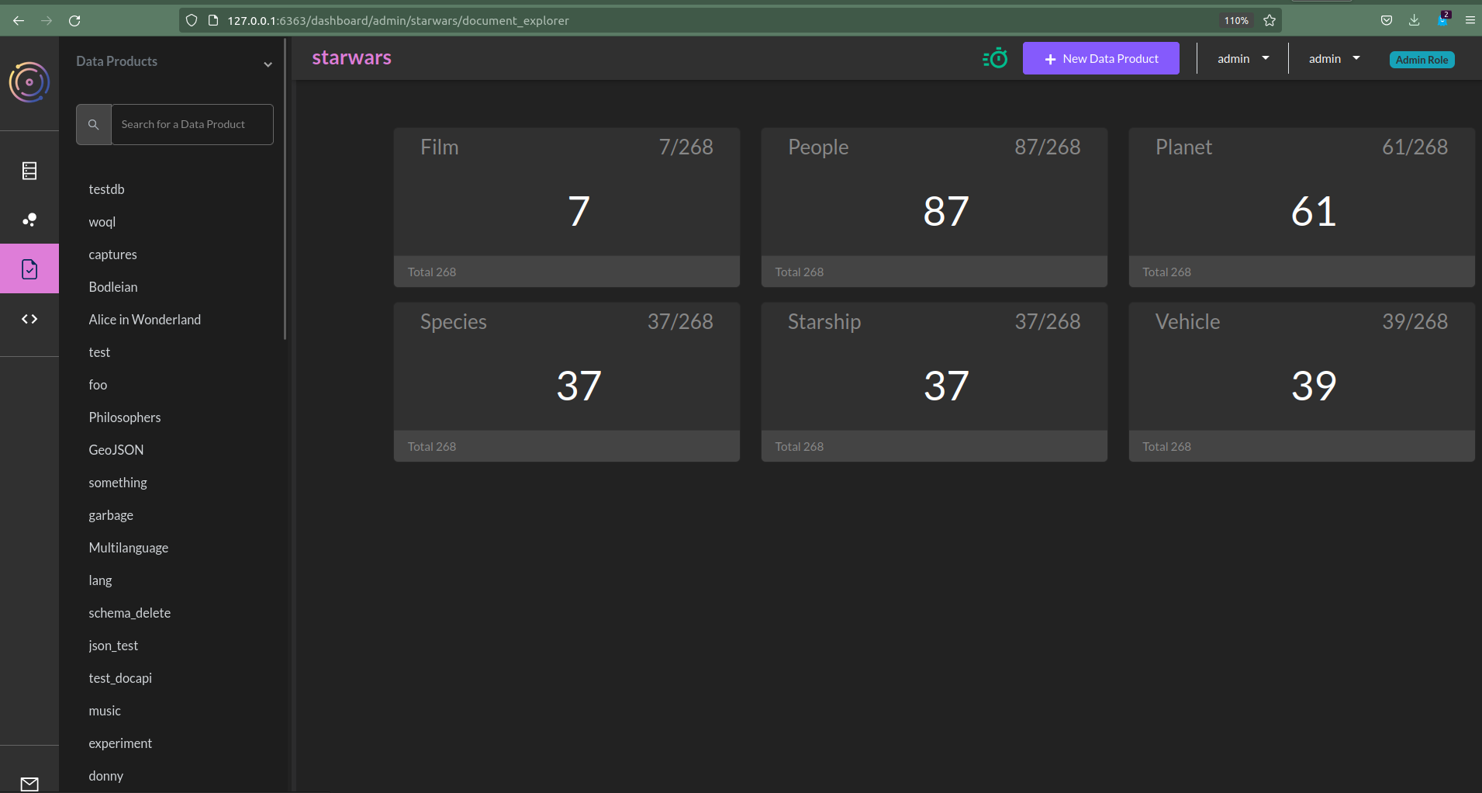Open the second admin dropdown near Admin Role
1482x793 pixels.
click(x=1334, y=59)
